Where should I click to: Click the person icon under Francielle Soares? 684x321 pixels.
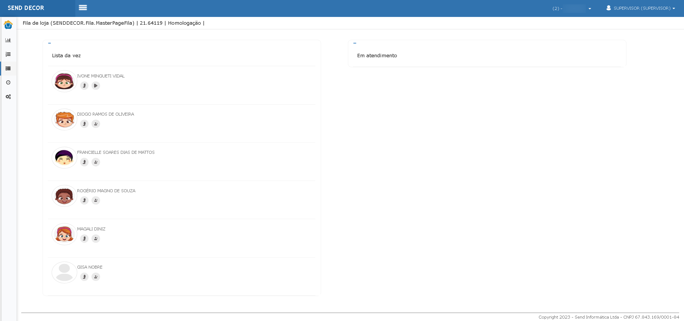pyautogui.click(x=84, y=162)
